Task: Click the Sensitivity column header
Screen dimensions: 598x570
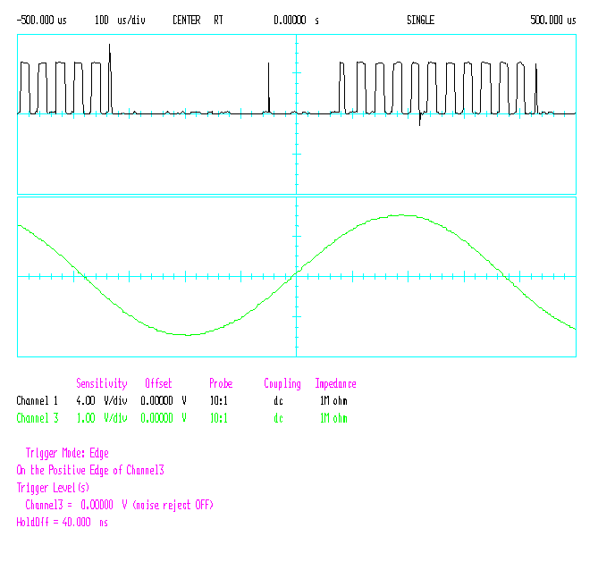Action: click(101, 383)
